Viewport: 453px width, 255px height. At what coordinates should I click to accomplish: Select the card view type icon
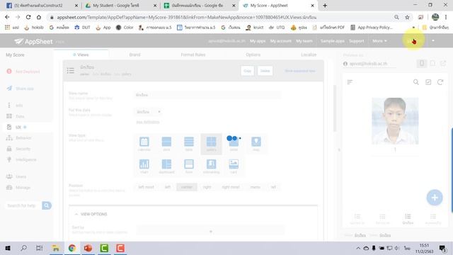(234, 164)
